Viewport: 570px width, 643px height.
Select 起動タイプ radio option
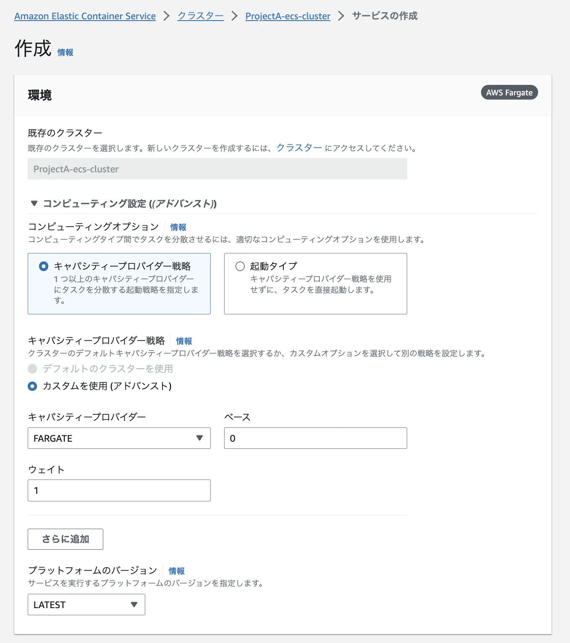pos(240,266)
